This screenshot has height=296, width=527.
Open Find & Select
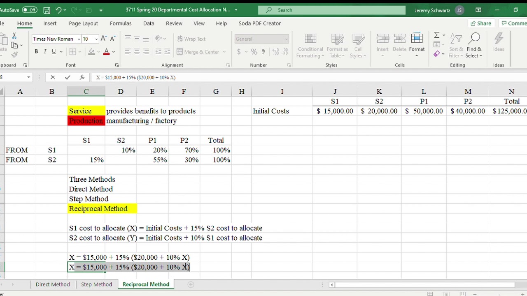tap(474, 46)
